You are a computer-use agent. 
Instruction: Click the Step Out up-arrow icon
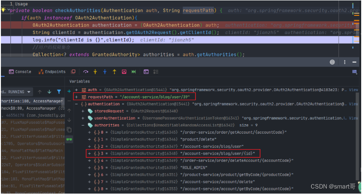(114, 72)
